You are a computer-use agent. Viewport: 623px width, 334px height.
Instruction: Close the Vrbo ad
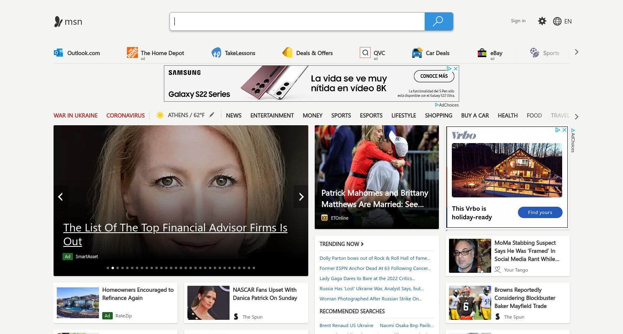click(564, 130)
